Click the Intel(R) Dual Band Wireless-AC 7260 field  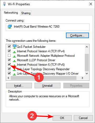click(x=48, y=27)
